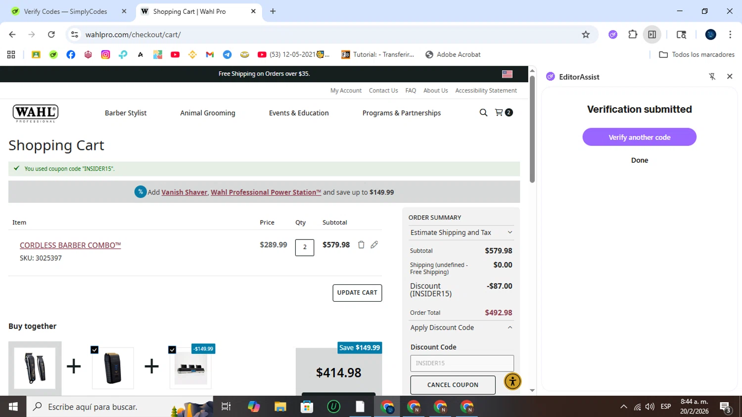Click the page vertical scrollbar

click(x=532, y=129)
